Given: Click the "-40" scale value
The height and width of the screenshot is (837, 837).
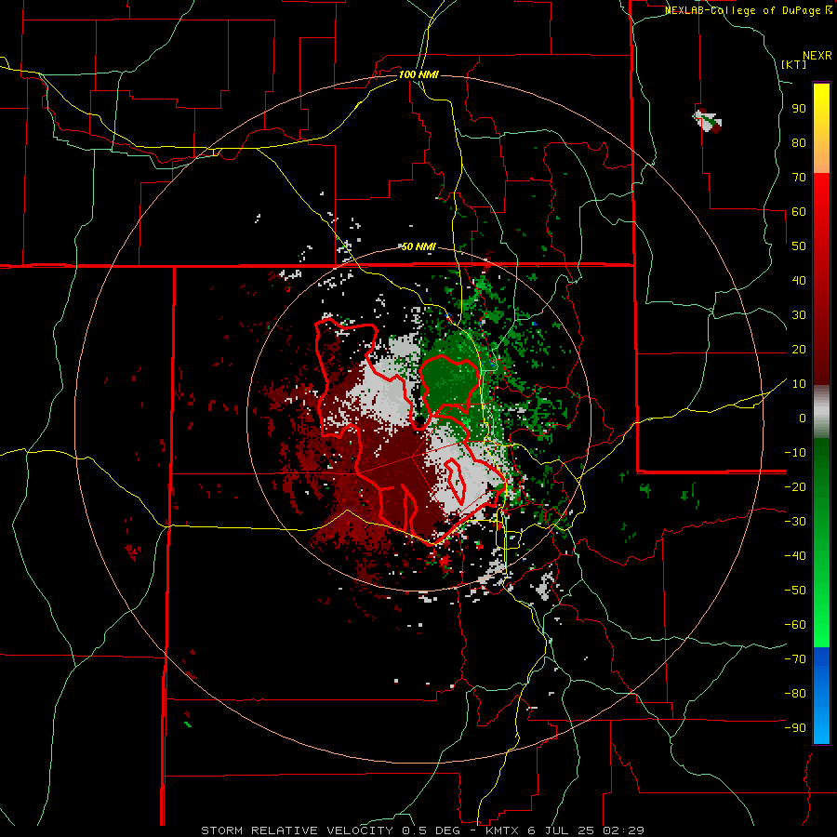Looking at the screenshot, I should pyautogui.click(x=795, y=556).
